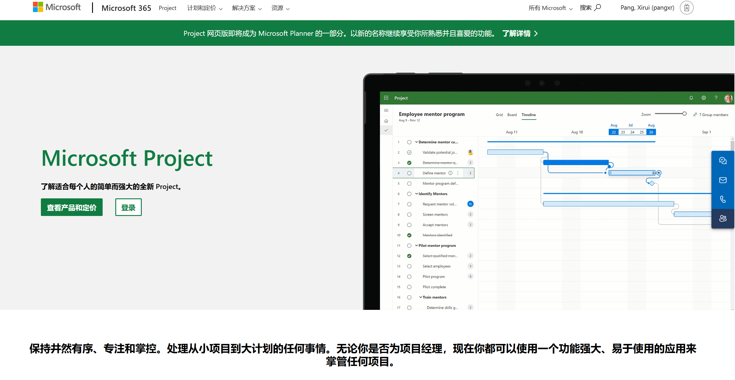Select the Pilot complete task name

click(x=434, y=287)
